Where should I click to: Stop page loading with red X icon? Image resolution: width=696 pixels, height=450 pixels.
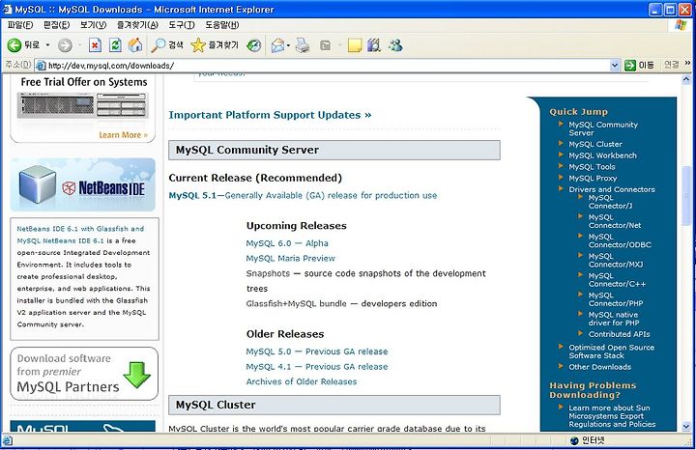tap(95, 45)
